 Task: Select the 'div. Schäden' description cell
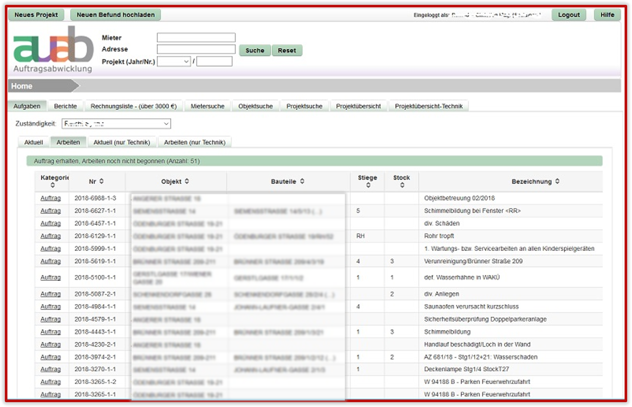coord(442,224)
